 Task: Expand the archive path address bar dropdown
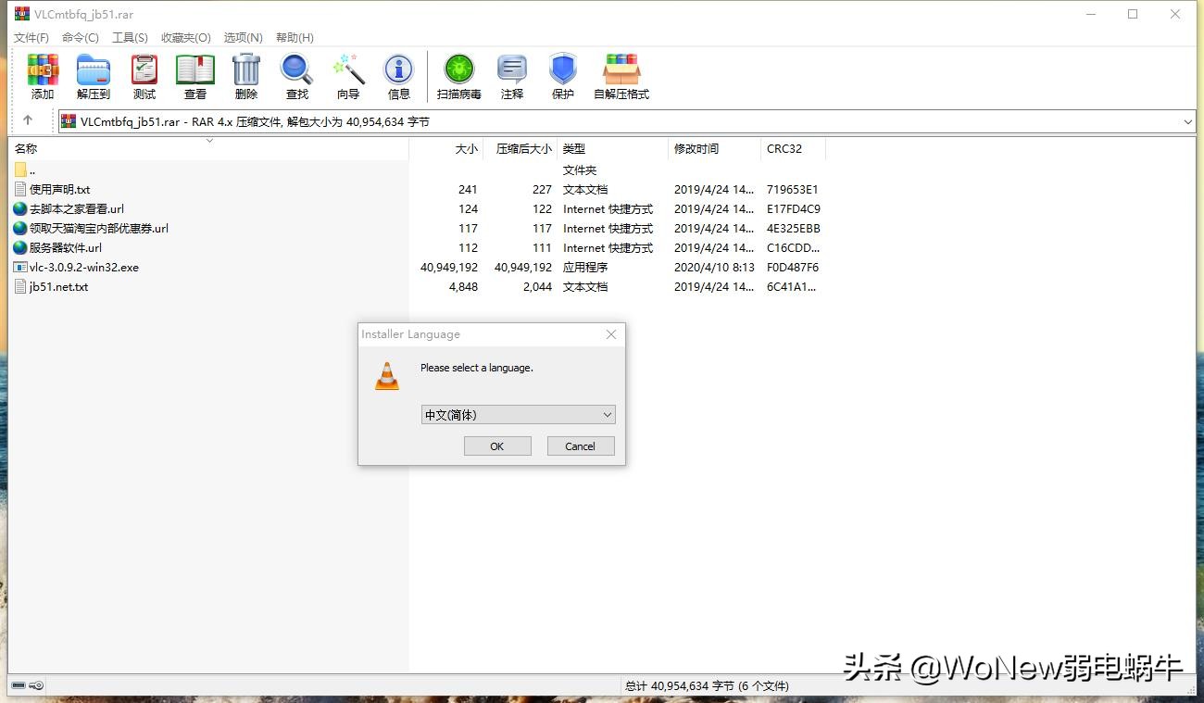pyautogui.click(x=1187, y=120)
